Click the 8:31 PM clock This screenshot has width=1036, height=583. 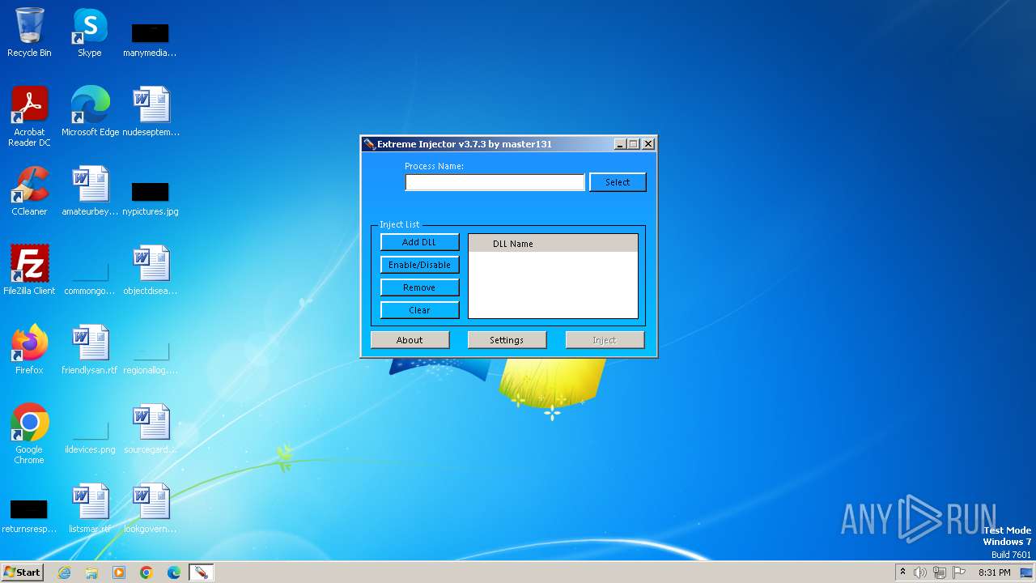994,572
